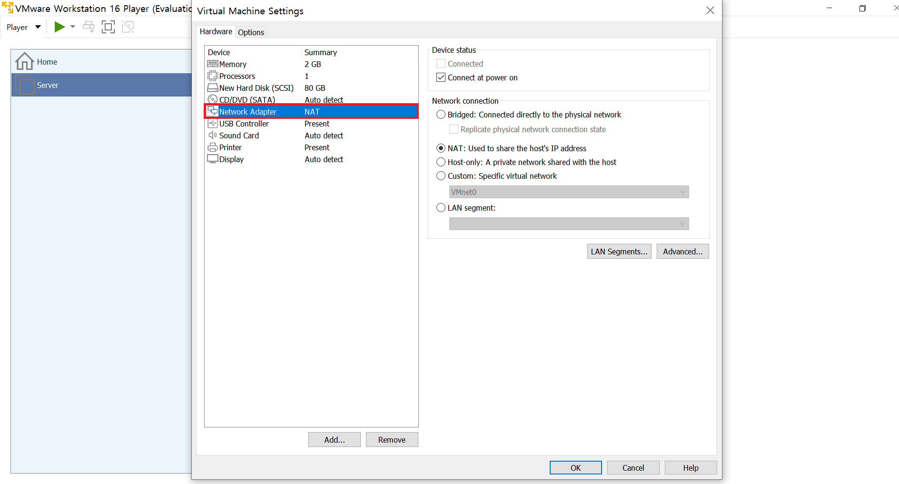Toggle Replicate physical network connection state
This screenshot has width=899, height=484.
point(454,129)
